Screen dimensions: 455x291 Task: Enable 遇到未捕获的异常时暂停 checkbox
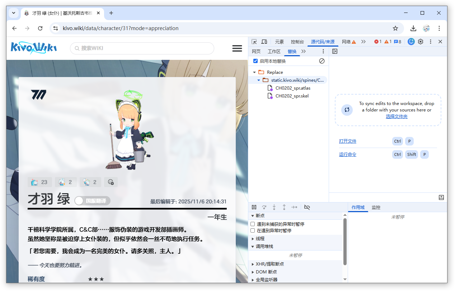[253, 224]
